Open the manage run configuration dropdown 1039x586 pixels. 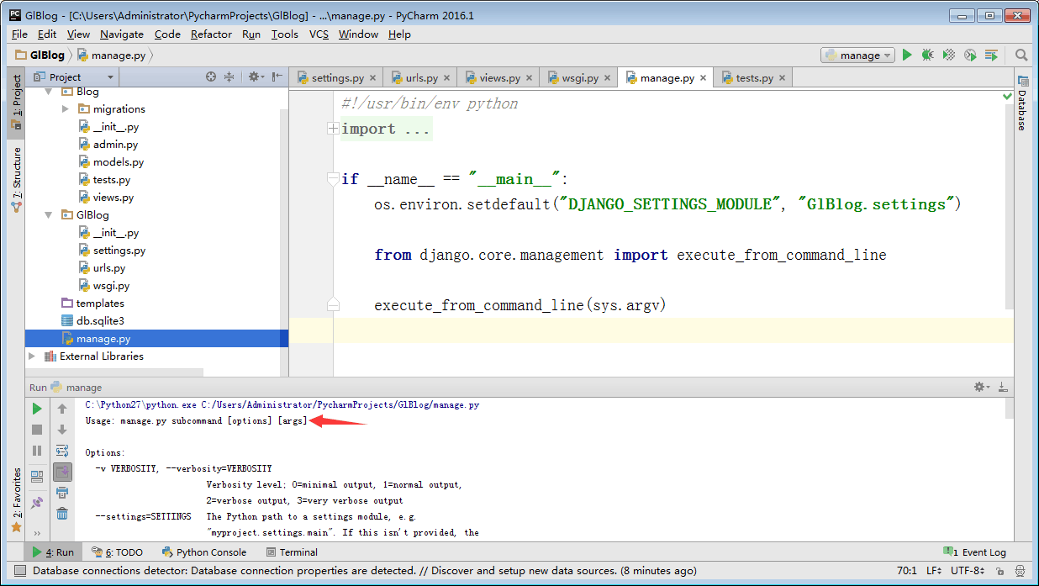(857, 55)
